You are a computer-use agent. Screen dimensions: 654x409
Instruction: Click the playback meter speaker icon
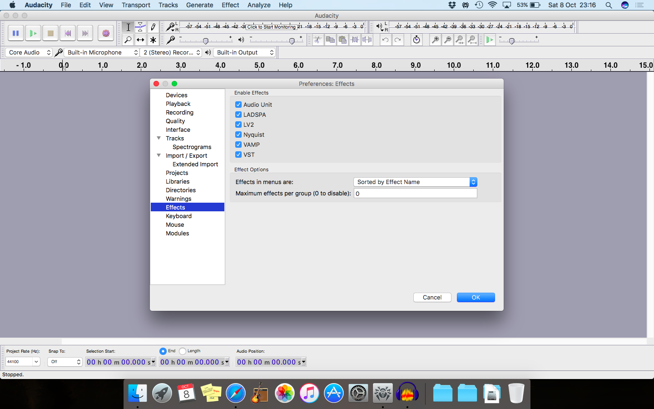tap(379, 26)
